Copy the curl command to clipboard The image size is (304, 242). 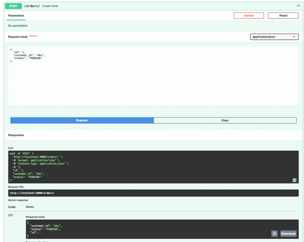point(294,180)
